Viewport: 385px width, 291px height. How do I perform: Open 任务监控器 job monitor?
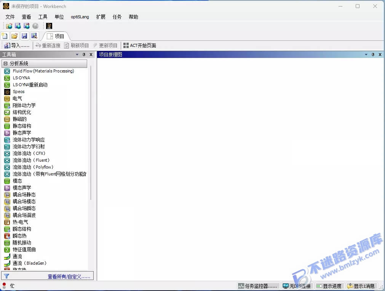click(x=258, y=286)
